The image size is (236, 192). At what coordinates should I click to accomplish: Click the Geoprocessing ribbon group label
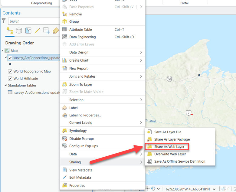click(x=41, y=3)
